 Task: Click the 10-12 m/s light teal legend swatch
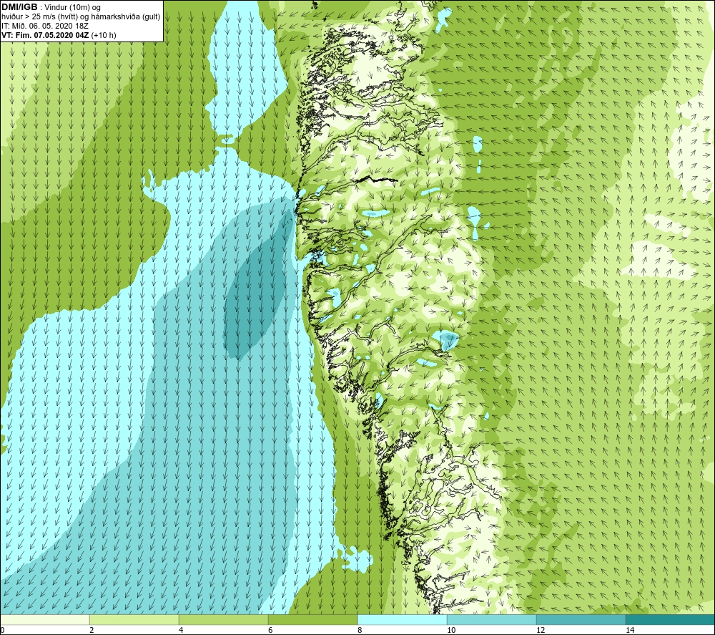coord(492,619)
